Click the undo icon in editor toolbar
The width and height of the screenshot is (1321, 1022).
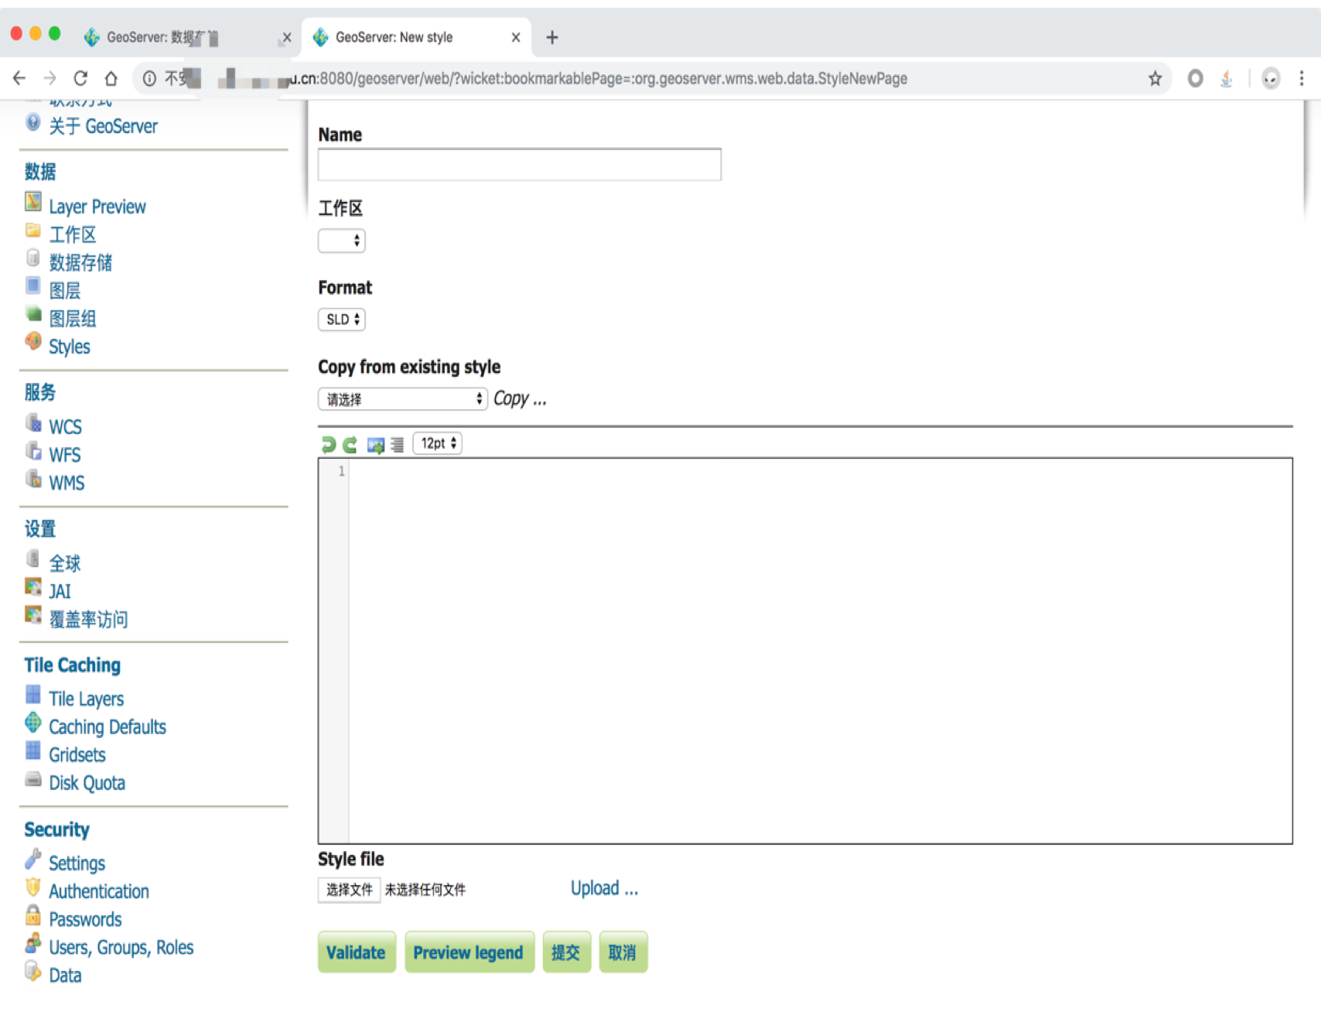tap(329, 444)
